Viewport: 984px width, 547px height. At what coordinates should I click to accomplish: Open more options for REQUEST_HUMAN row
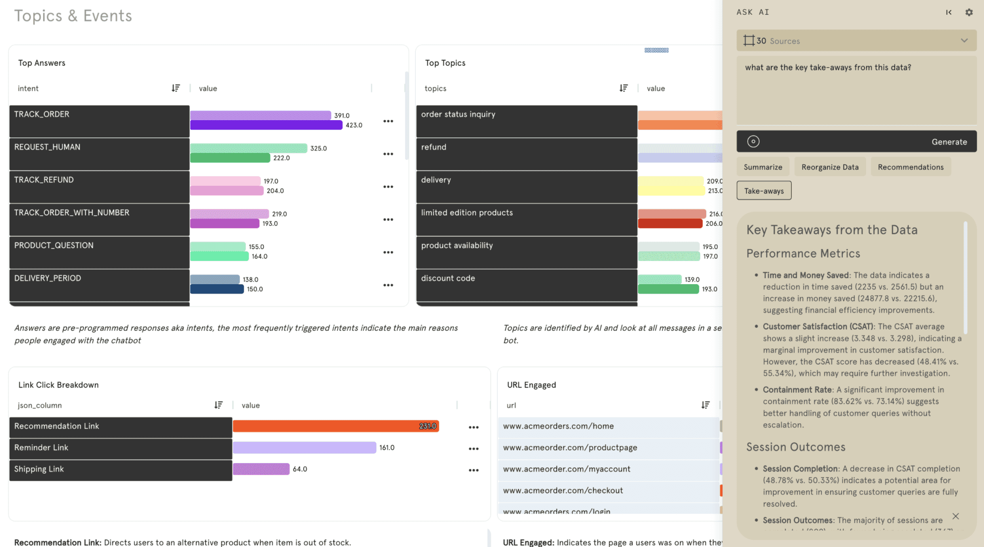point(388,154)
